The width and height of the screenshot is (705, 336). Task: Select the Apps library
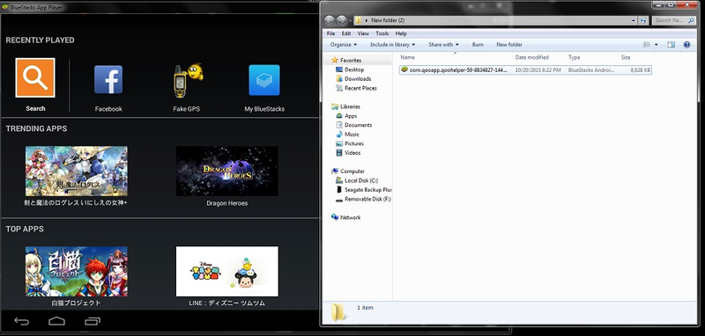pyautogui.click(x=346, y=116)
